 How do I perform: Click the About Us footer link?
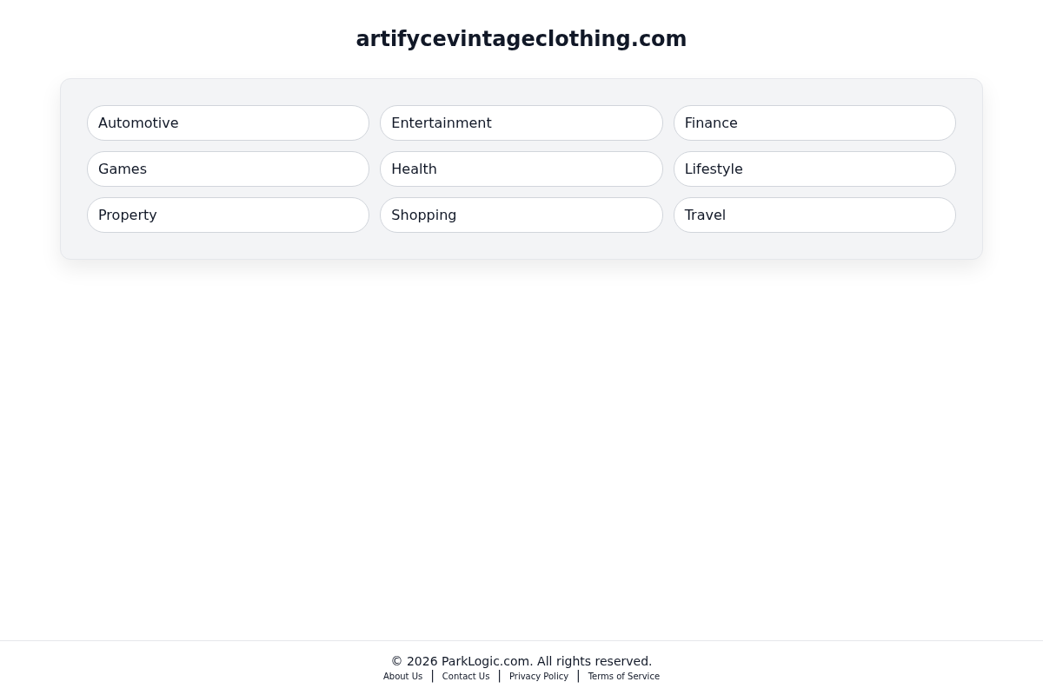coord(402,676)
